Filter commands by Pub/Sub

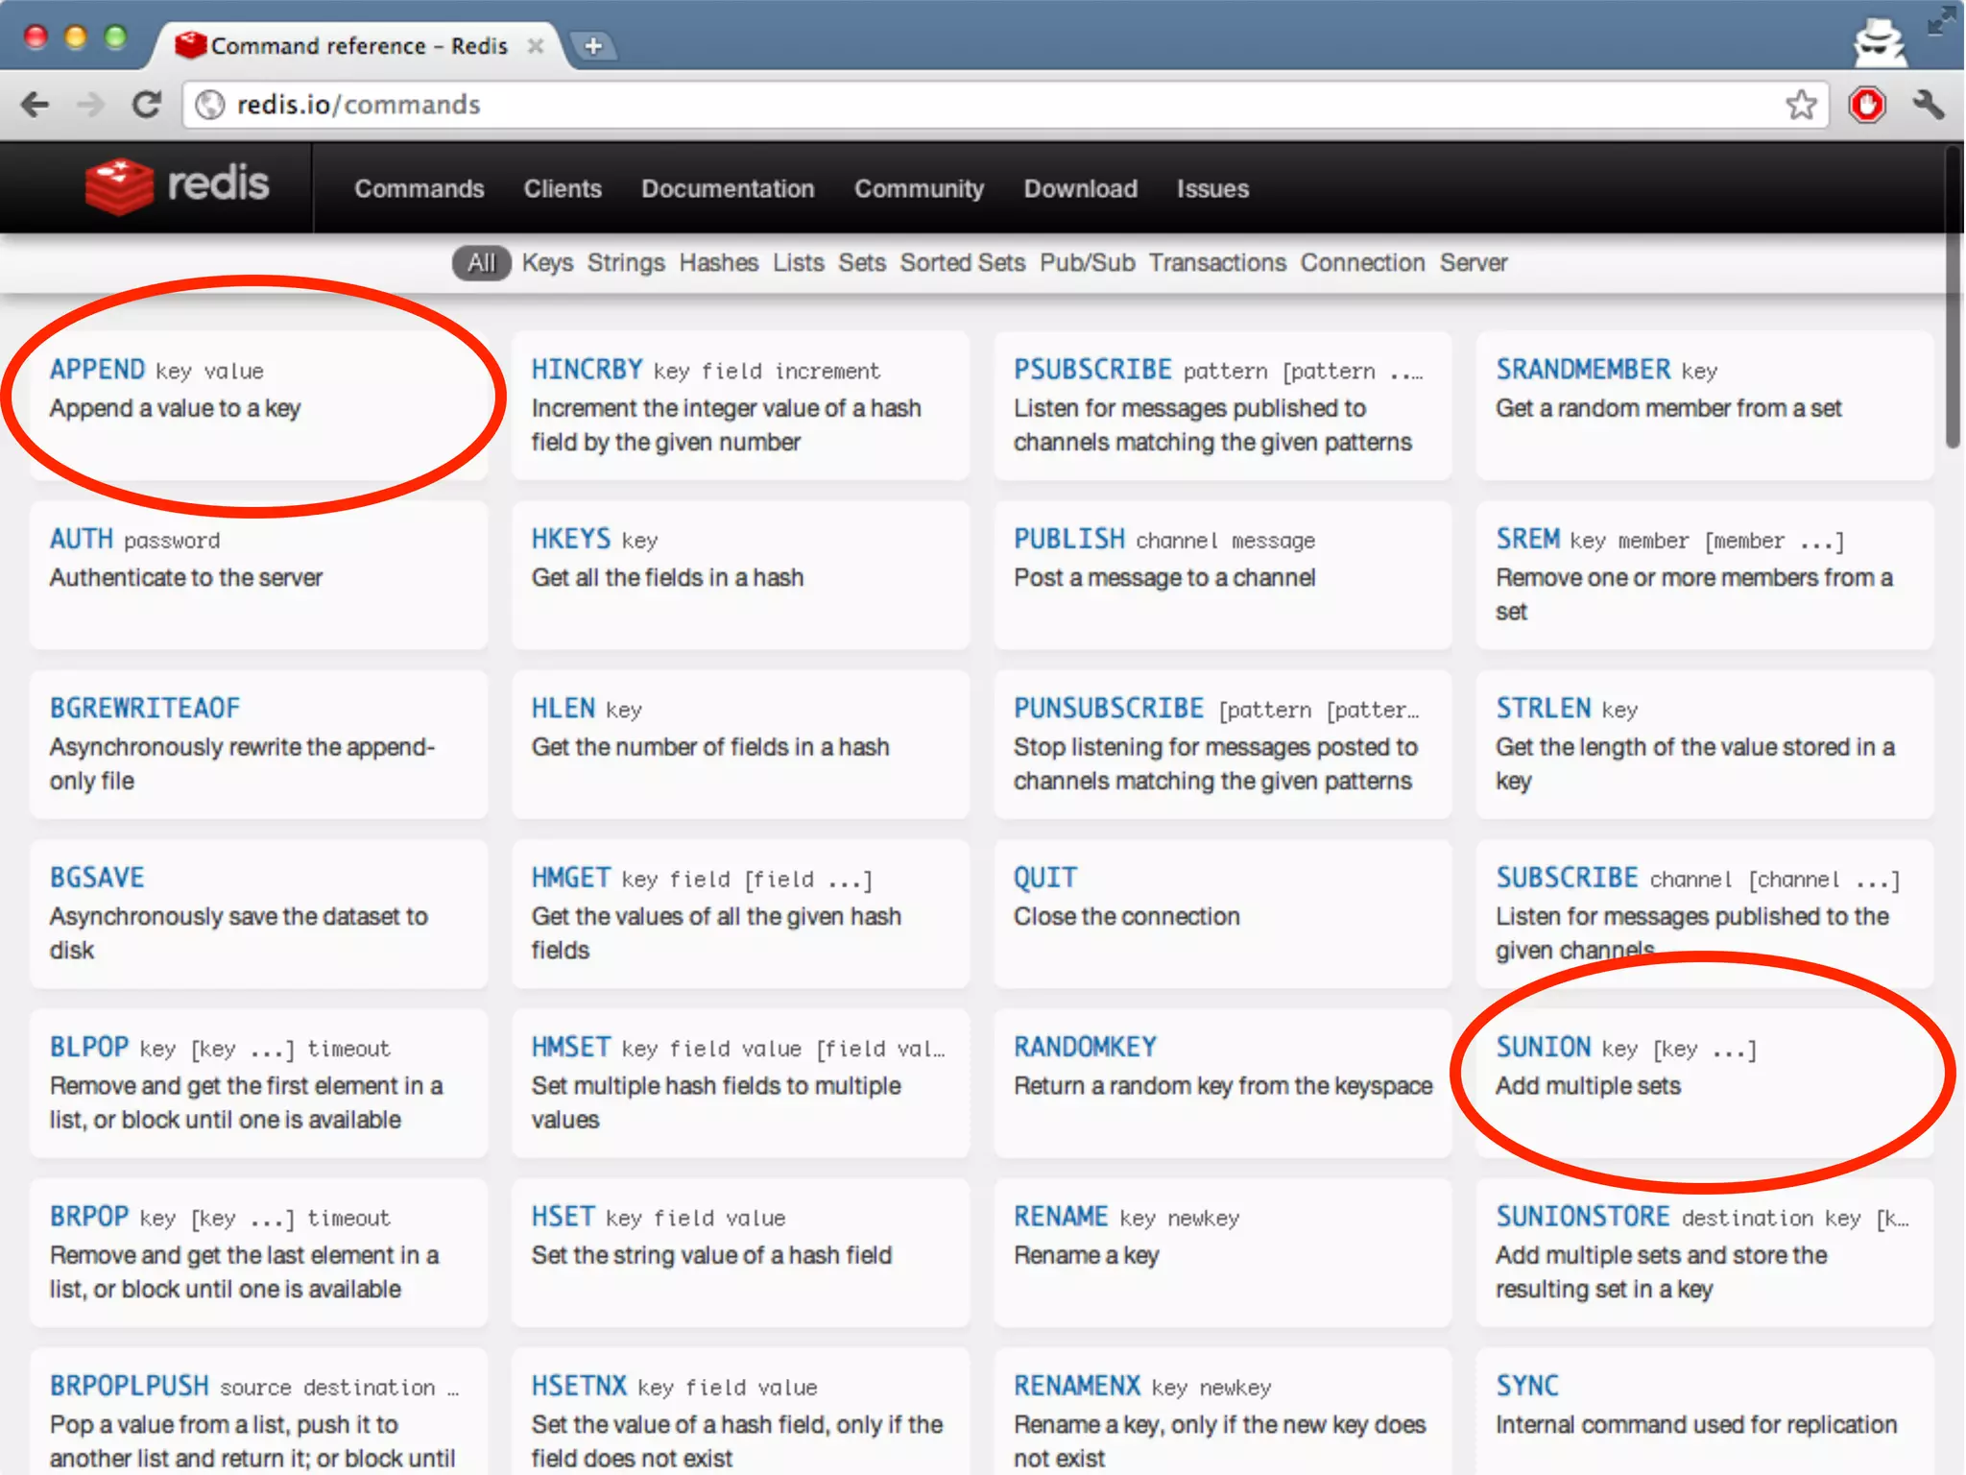pyautogui.click(x=1087, y=262)
